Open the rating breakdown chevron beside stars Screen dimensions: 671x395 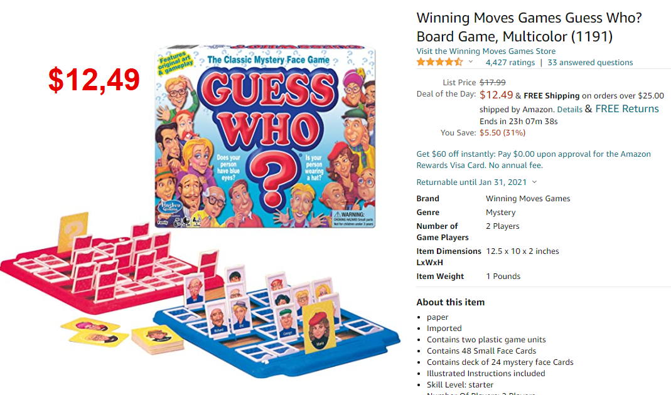pyautogui.click(x=471, y=62)
